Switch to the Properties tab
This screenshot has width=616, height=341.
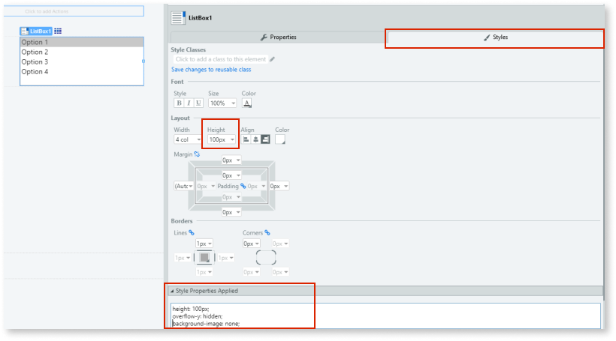[x=278, y=37]
